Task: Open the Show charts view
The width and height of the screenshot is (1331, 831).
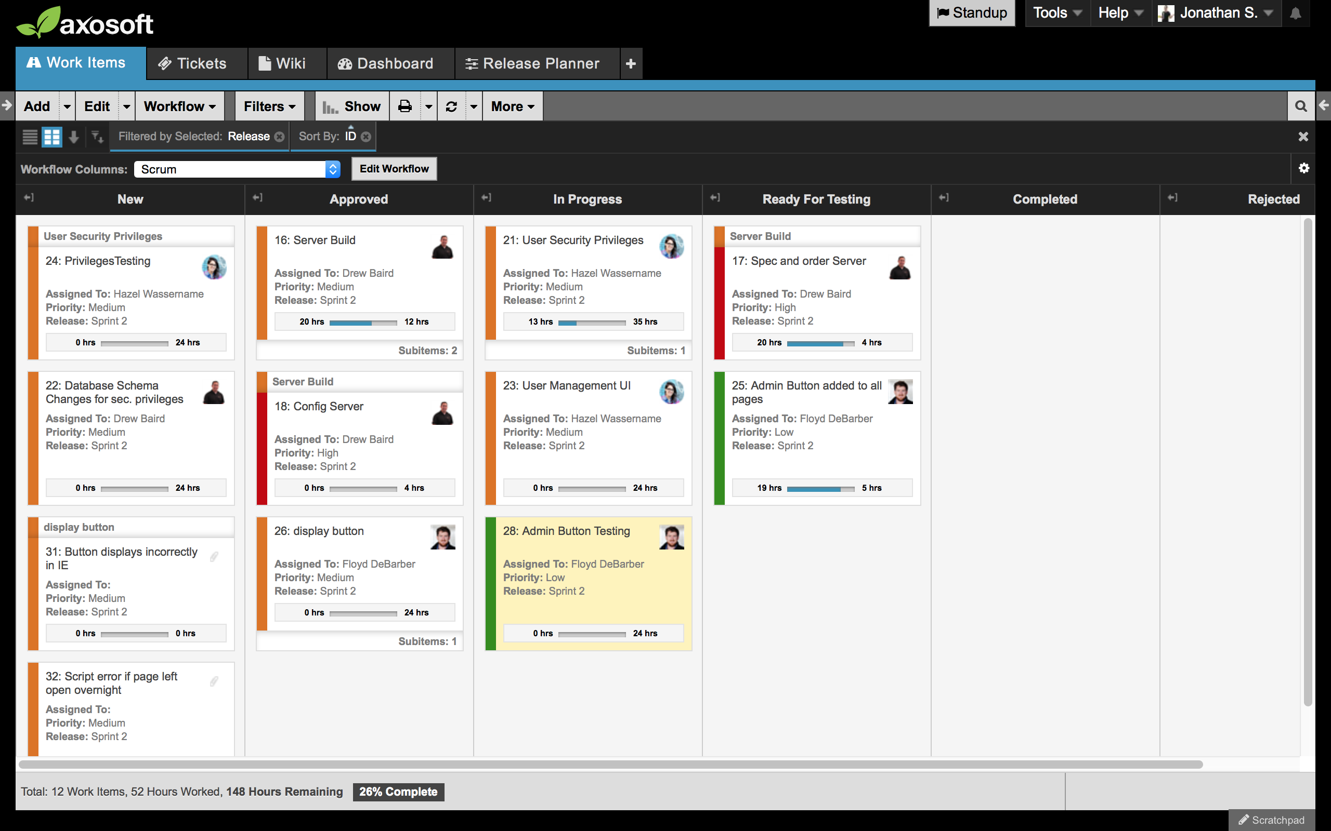Action: click(351, 106)
